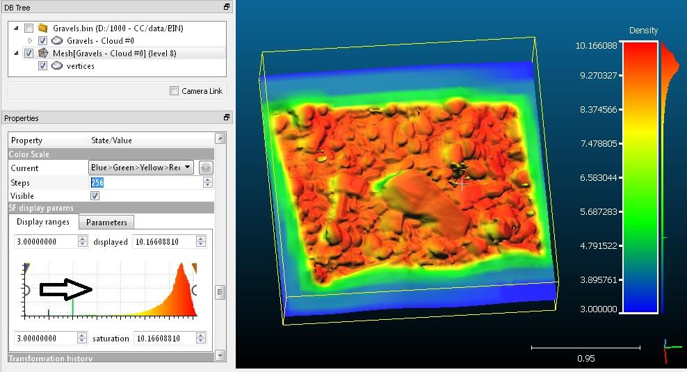Undock the DB Tree panel
Viewport: 687px width, 372px height.
226,6
